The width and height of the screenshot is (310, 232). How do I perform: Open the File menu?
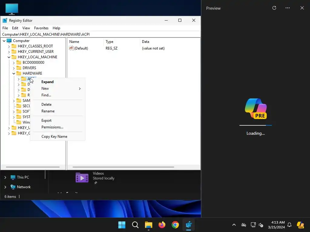(x=5, y=28)
